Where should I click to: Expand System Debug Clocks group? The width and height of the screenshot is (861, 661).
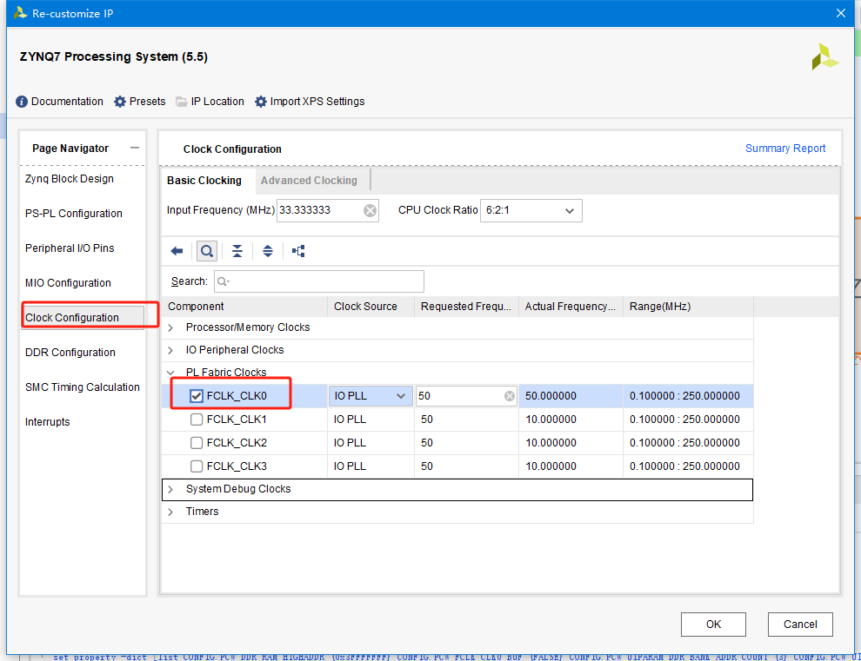pyautogui.click(x=170, y=489)
